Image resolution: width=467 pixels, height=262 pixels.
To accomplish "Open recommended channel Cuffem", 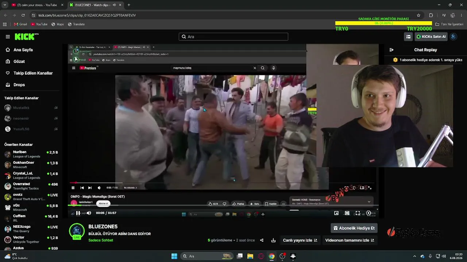I will [31, 218].
